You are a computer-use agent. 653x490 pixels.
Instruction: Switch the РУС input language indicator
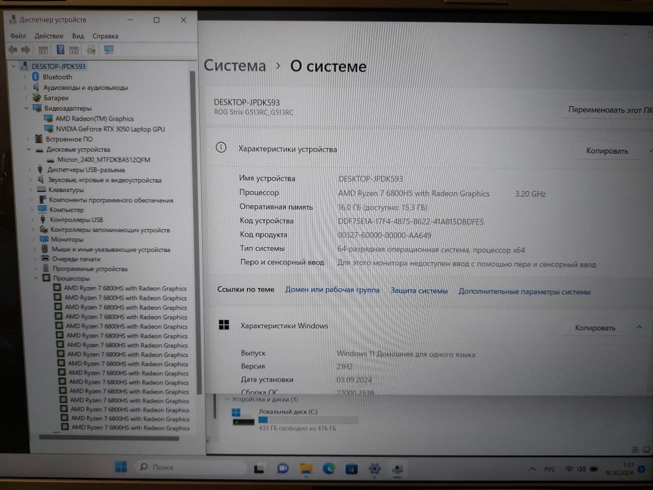click(550, 469)
